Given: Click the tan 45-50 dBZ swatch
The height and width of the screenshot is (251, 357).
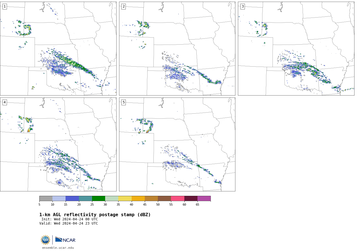Looking at the screenshot, I should pos(151,199).
